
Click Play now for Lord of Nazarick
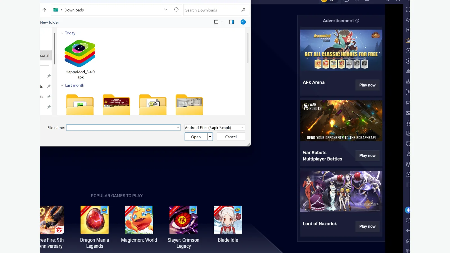[x=367, y=226]
